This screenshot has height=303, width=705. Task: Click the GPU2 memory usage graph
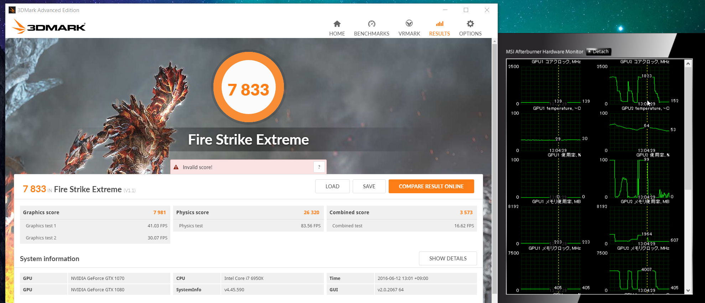639,225
